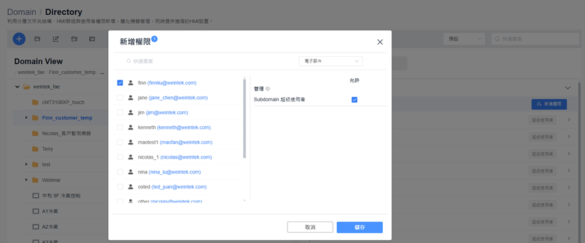Click the background 新增權限 button
585x243 pixels.
[549, 104]
